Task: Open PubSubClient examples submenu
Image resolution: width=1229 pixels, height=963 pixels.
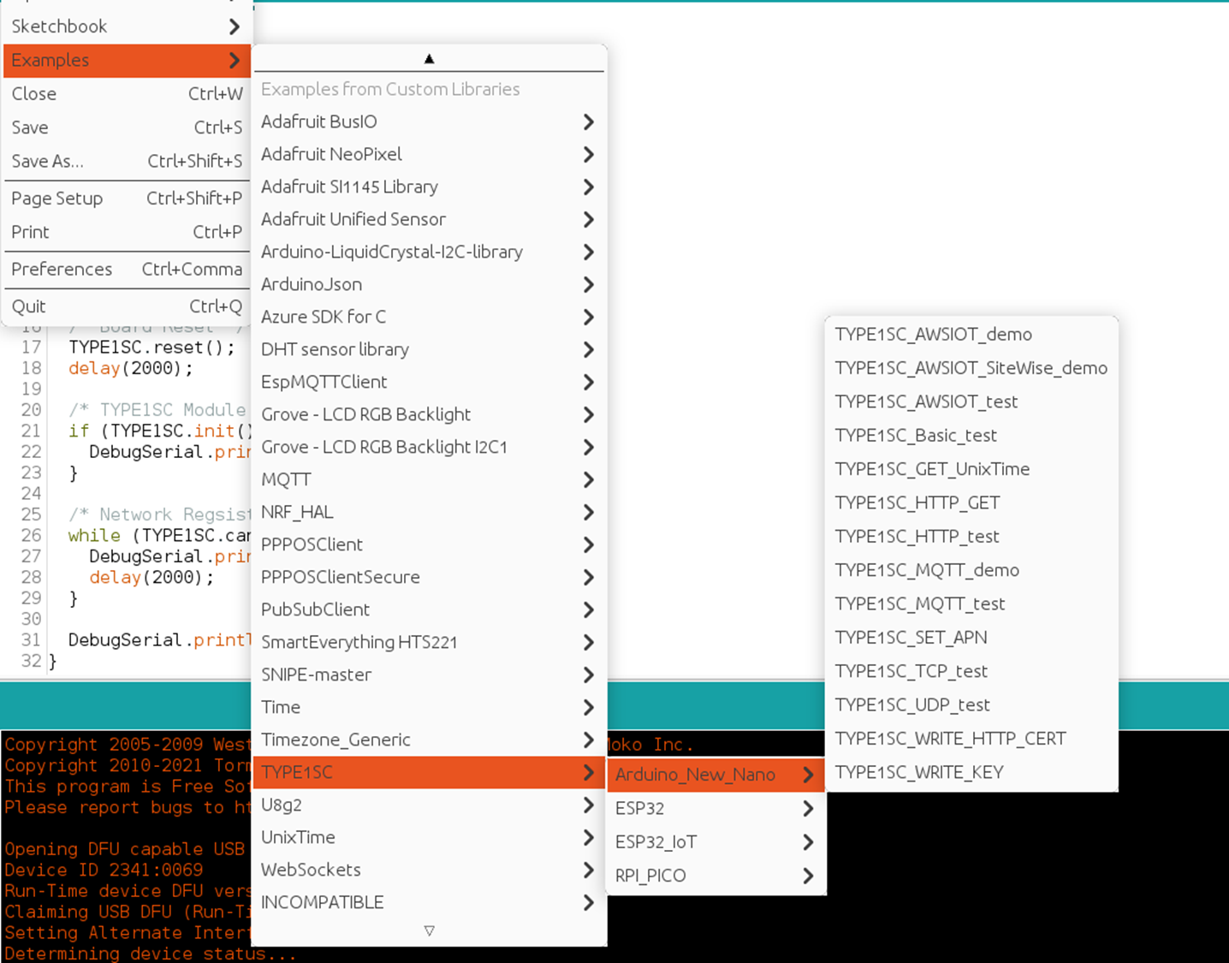Action: pos(430,610)
